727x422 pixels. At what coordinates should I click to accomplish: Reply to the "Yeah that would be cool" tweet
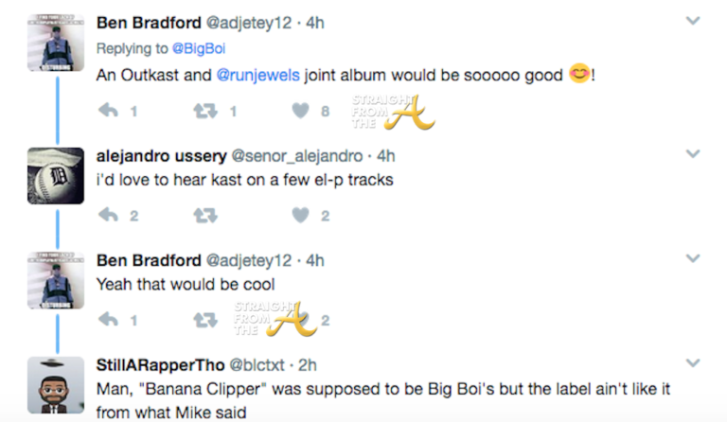point(108,321)
